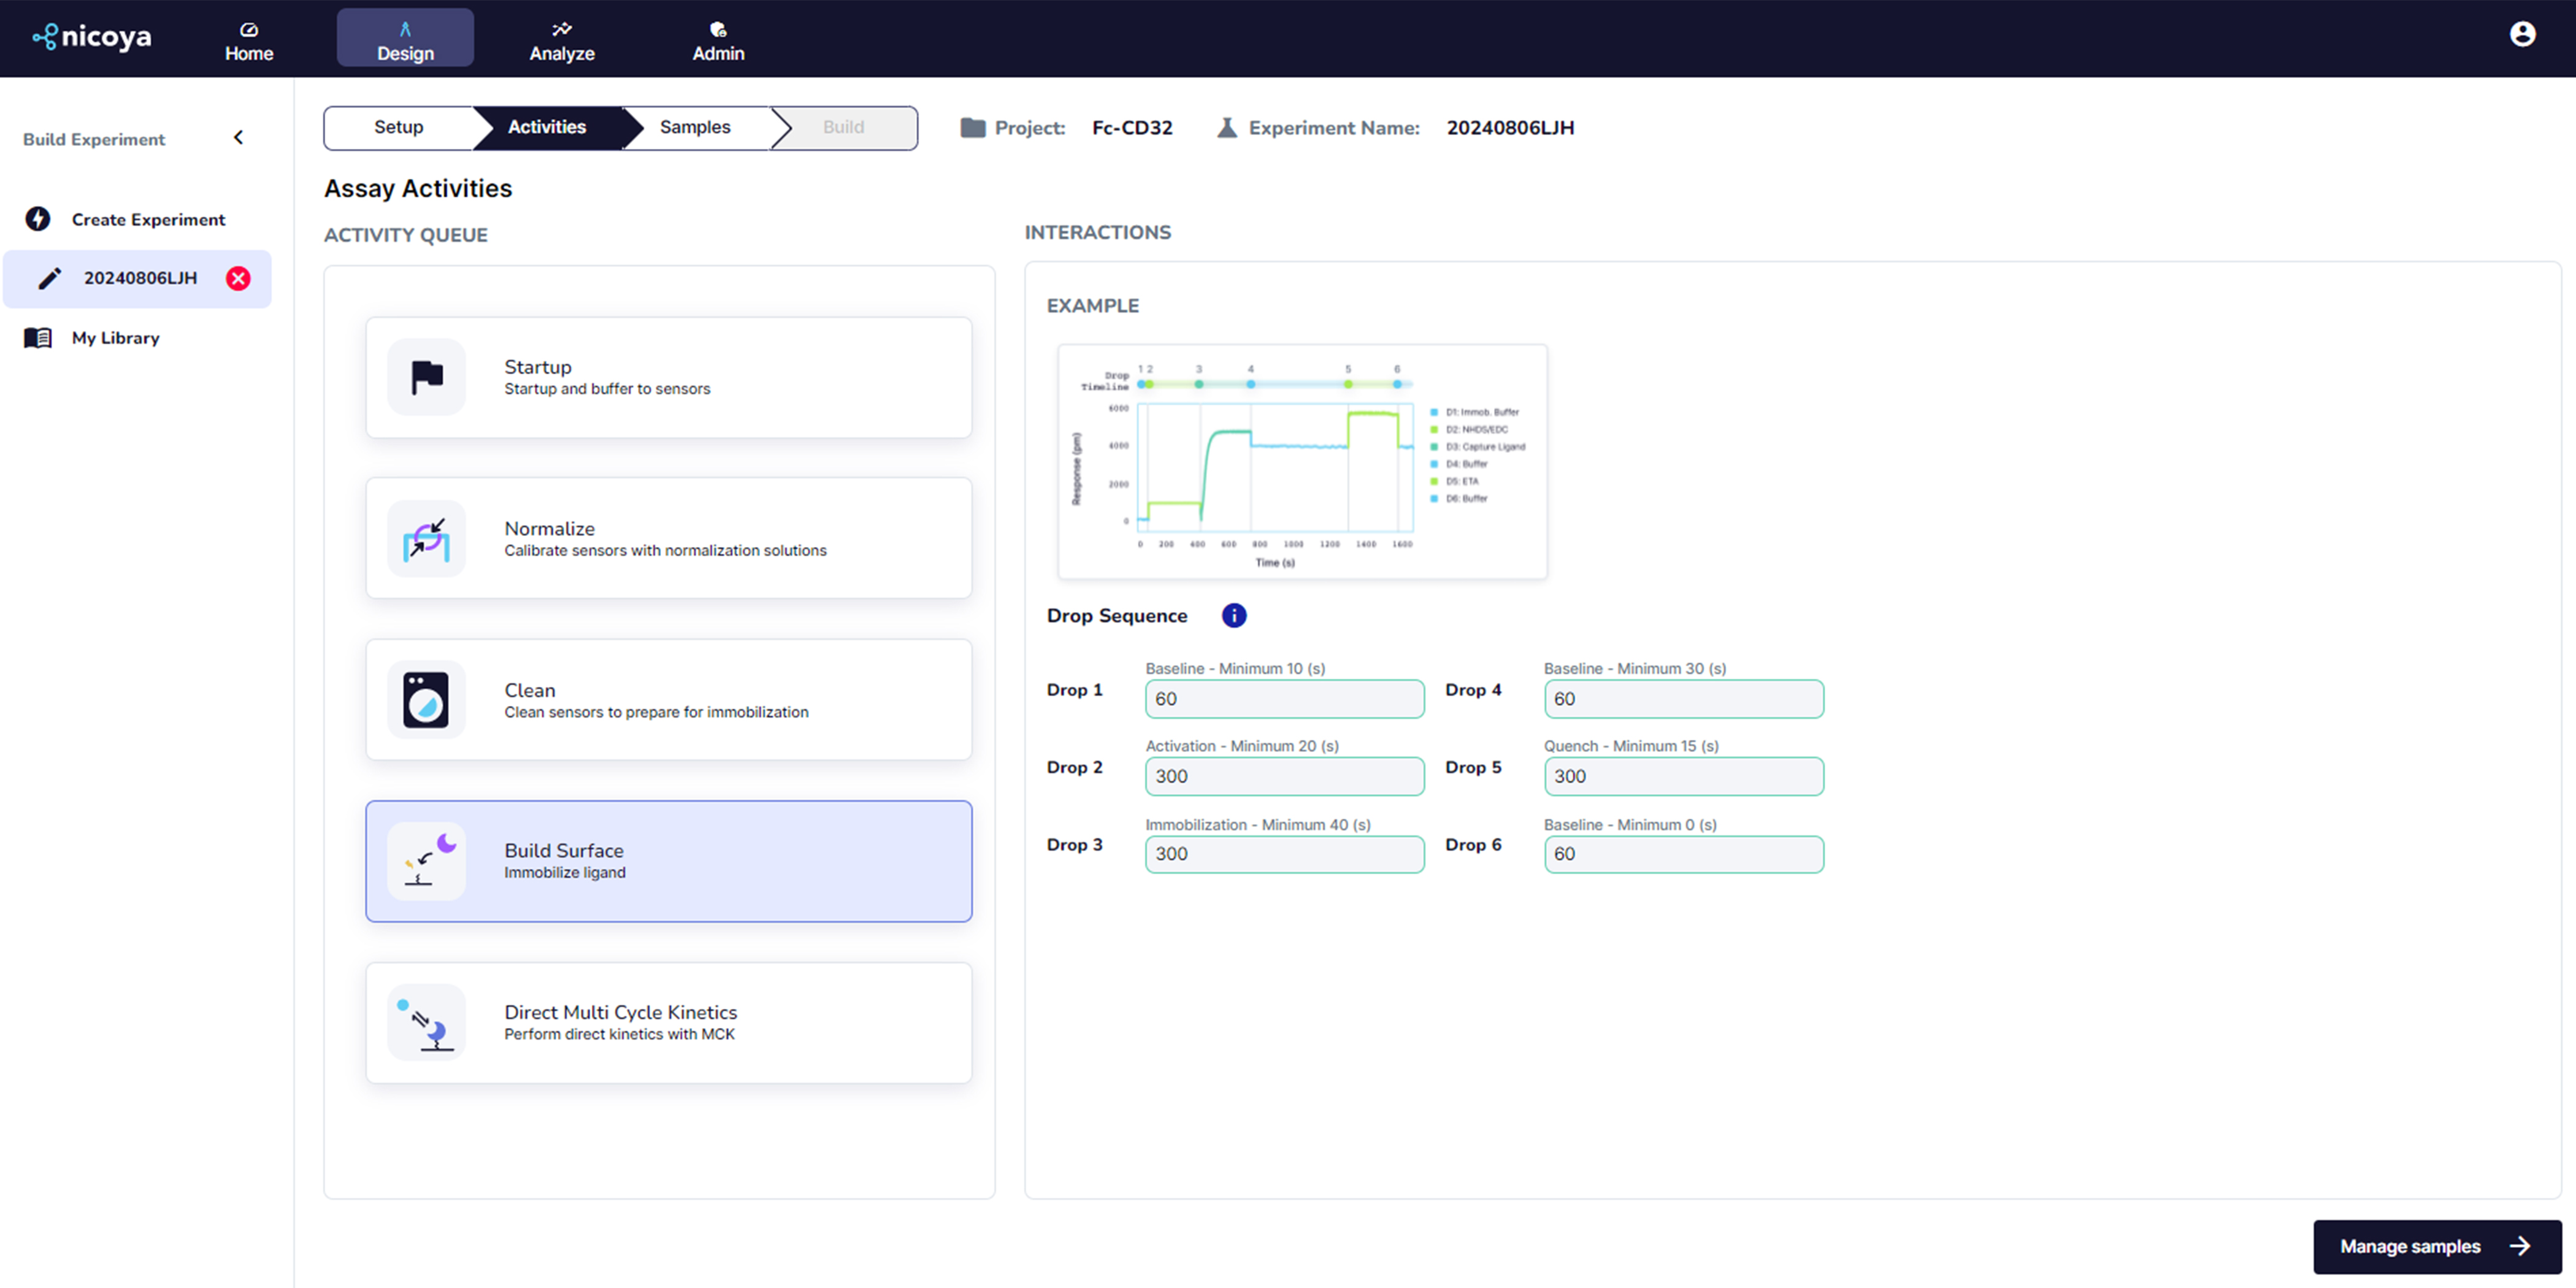Click the example sensorgram thumbnail
Viewport: 2576px width, 1288px height.
click(1302, 462)
